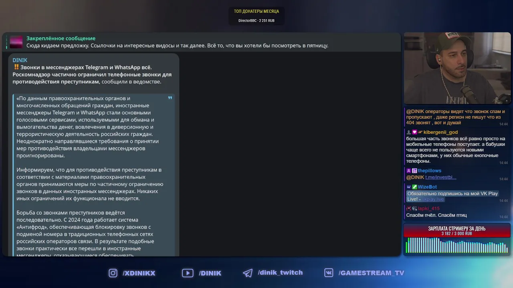The width and height of the screenshot is (513, 288).
Task: Click the paragraph starting Борьба со звонками
Action: 85,234
